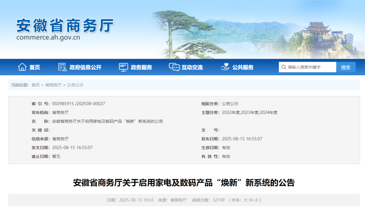Open the 首页 navigation menu item
This screenshot has width=365, height=215.
[x=35, y=67]
